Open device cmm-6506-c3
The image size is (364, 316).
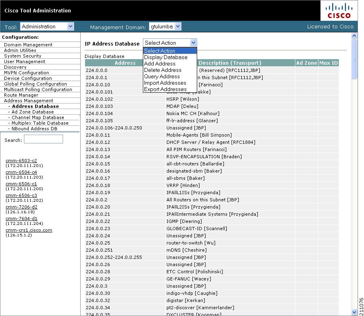21,195
